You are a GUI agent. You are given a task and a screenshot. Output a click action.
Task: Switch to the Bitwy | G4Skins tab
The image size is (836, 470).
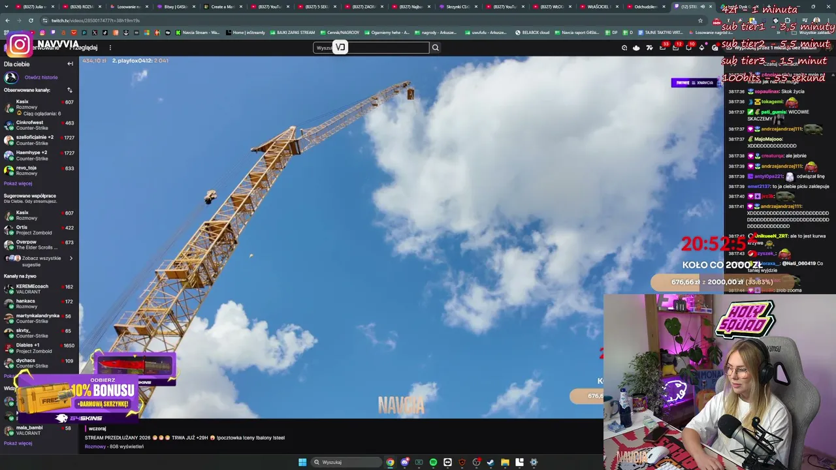tap(176, 7)
